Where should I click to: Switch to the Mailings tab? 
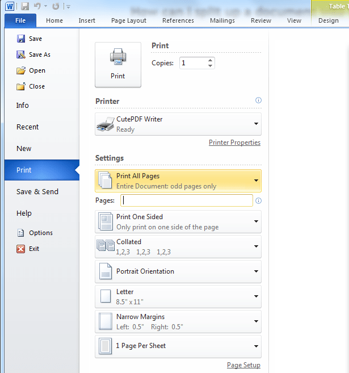[222, 20]
